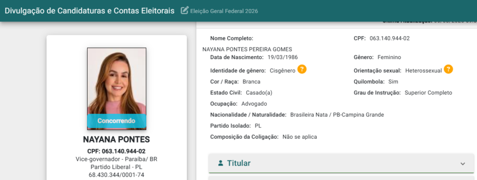Click the CPF value in details panel
Image resolution: width=477 pixels, height=180 pixels.
pyautogui.click(x=390, y=38)
